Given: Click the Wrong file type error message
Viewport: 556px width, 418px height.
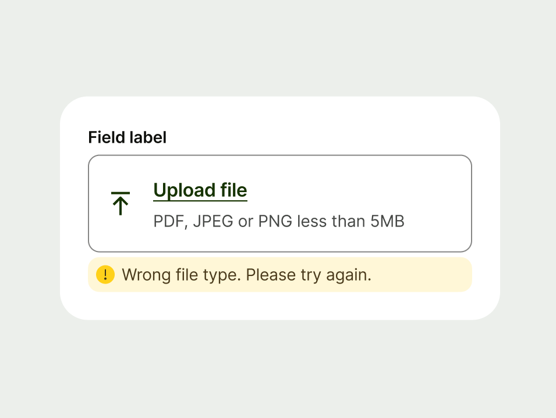Looking at the screenshot, I should (247, 274).
